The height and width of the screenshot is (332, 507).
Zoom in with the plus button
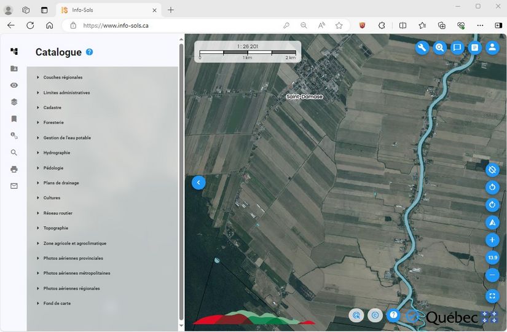click(x=492, y=240)
